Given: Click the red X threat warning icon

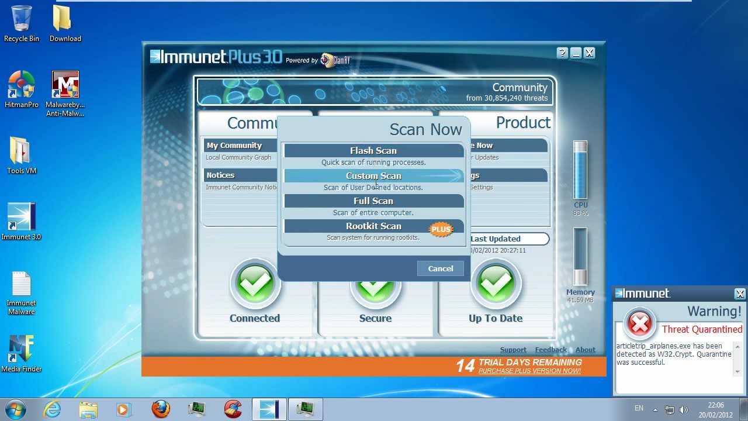Looking at the screenshot, I should [x=640, y=323].
